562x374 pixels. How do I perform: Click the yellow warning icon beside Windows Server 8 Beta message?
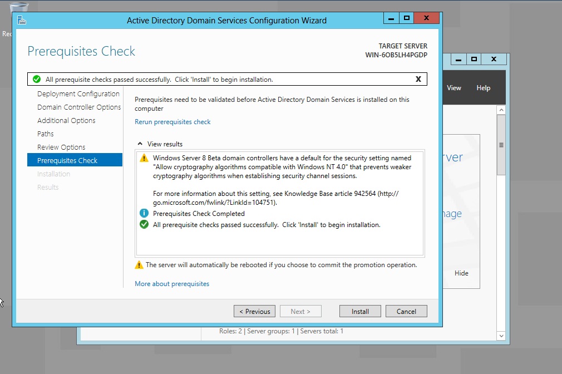[x=144, y=158]
